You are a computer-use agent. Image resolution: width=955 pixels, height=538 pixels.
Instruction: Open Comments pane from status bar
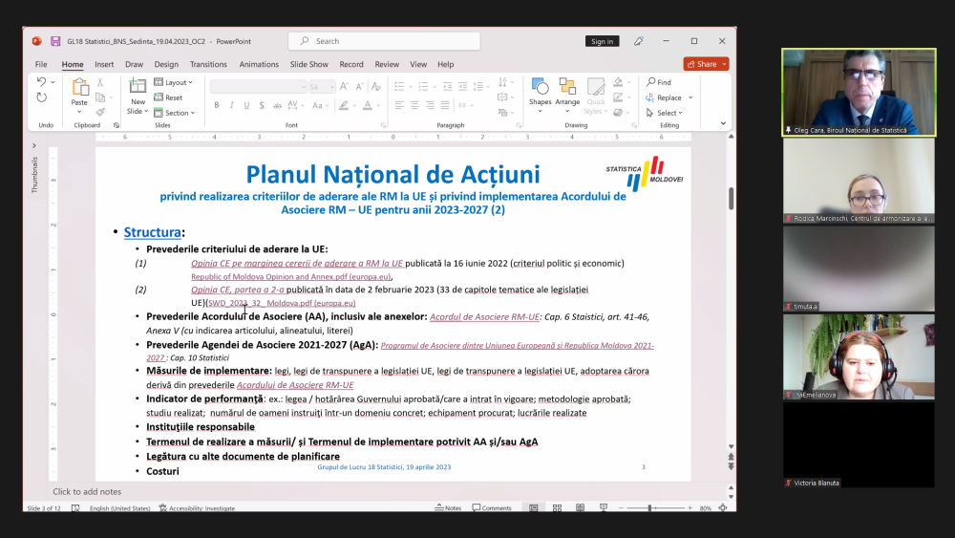click(x=492, y=507)
